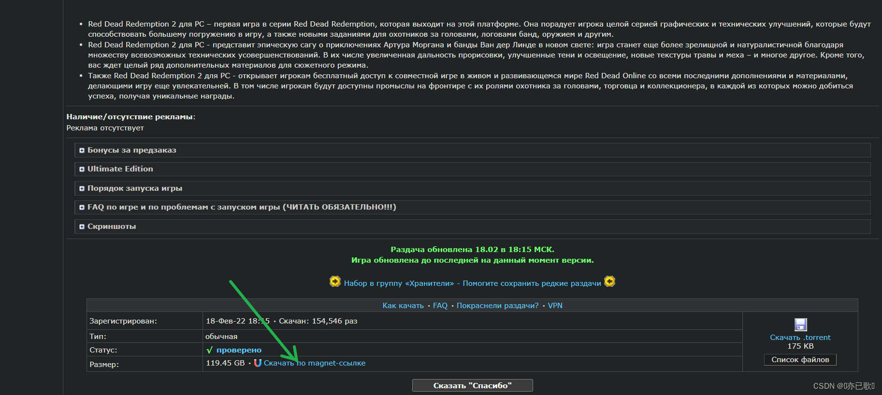The image size is (882, 395).
Task: Open the VPN link
Action: point(555,306)
